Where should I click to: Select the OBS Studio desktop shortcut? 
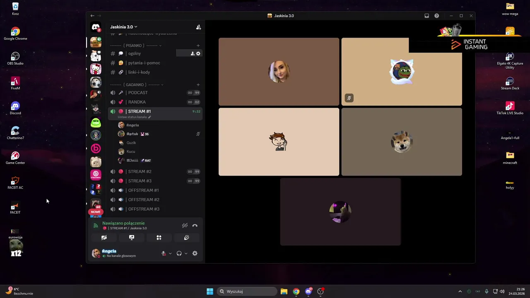[15, 58]
